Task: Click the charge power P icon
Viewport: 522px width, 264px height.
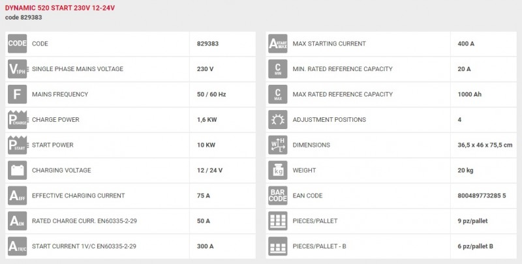Action: coord(17,120)
